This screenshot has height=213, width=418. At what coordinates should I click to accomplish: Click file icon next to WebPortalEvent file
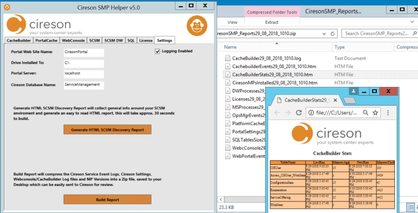pyautogui.click(x=227, y=156)
